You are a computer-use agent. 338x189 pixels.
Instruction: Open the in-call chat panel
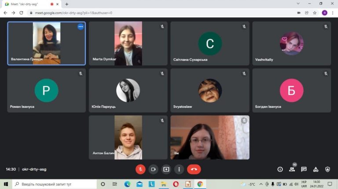point(304,169)
